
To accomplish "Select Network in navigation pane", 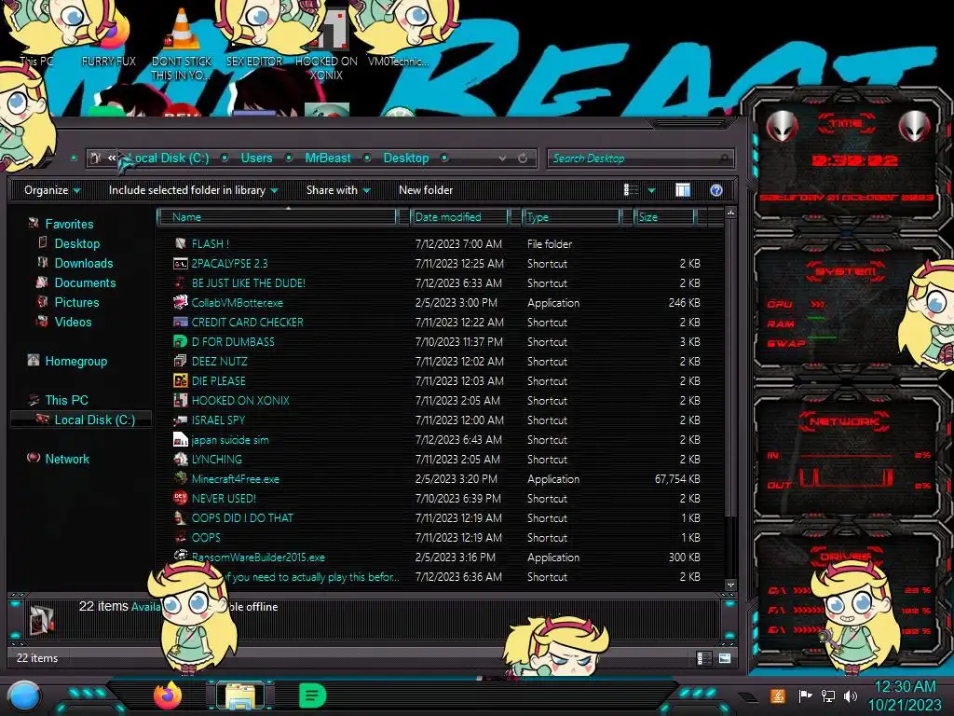I will [x=67, y=459].
